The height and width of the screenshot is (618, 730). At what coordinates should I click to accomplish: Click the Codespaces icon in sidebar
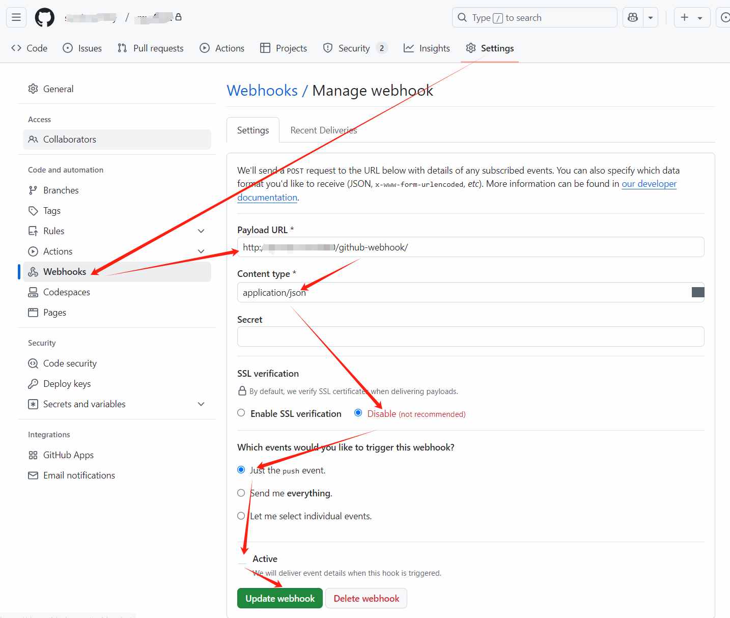coord(33,292)
